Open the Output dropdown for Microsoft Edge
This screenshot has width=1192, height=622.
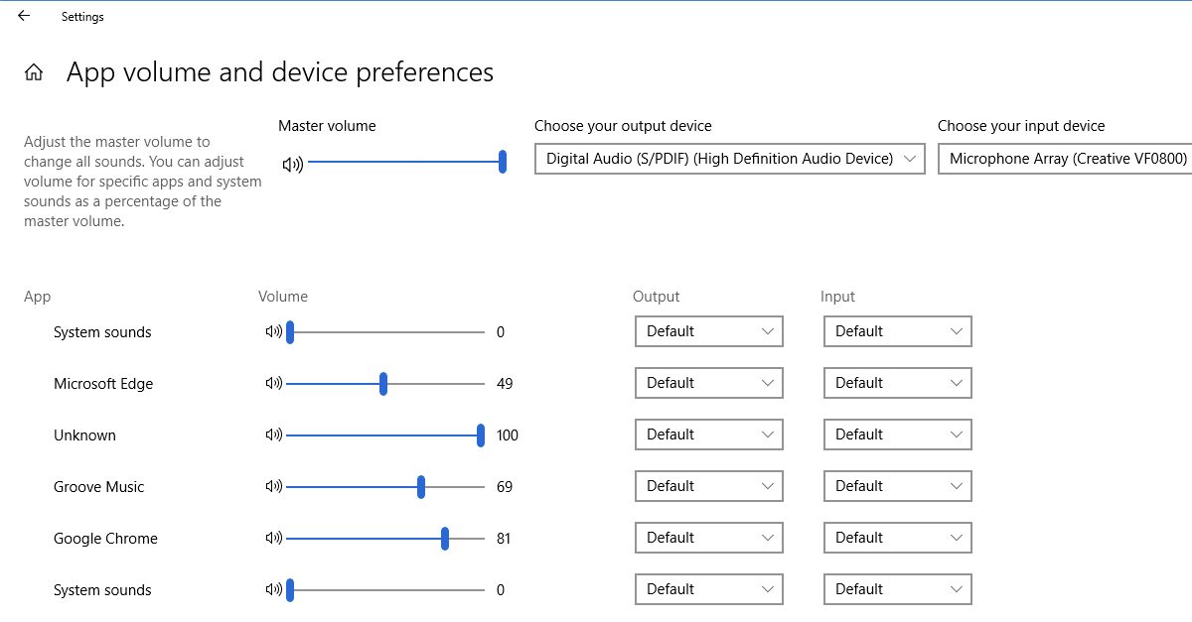708,383
